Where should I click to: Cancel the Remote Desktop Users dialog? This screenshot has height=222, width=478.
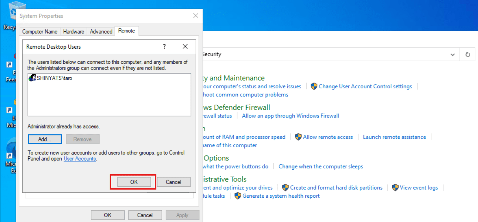tap(174, 182)
